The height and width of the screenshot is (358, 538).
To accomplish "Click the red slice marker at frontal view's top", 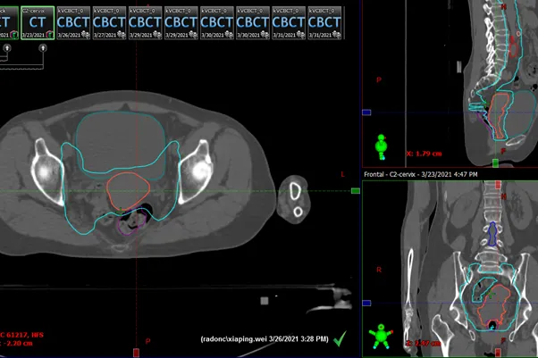I will 498,185.
